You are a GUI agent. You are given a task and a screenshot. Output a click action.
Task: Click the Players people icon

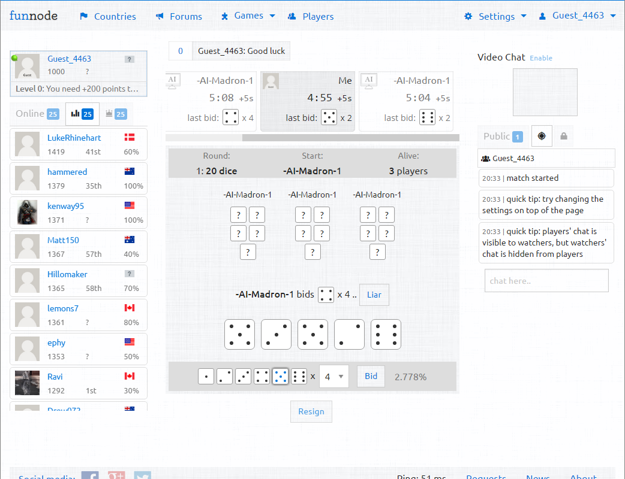292,16
